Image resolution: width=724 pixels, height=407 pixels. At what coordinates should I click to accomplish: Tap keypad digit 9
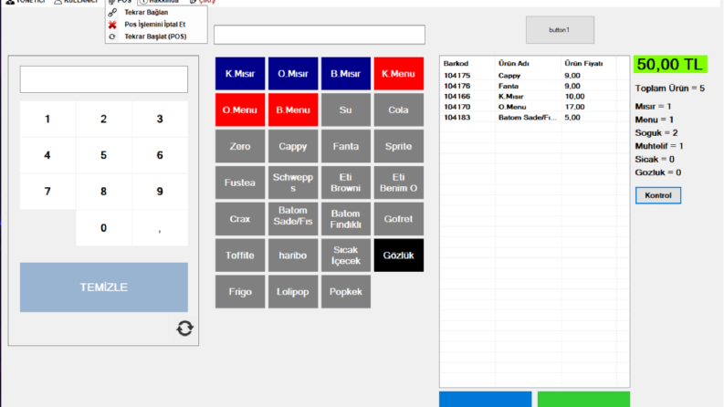(160, 192)
